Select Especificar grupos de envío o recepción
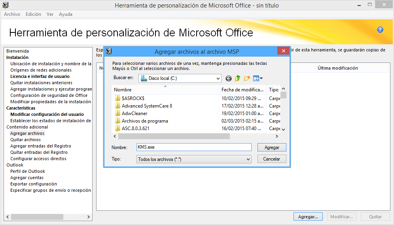394x225 pixels. click(51, 190)
